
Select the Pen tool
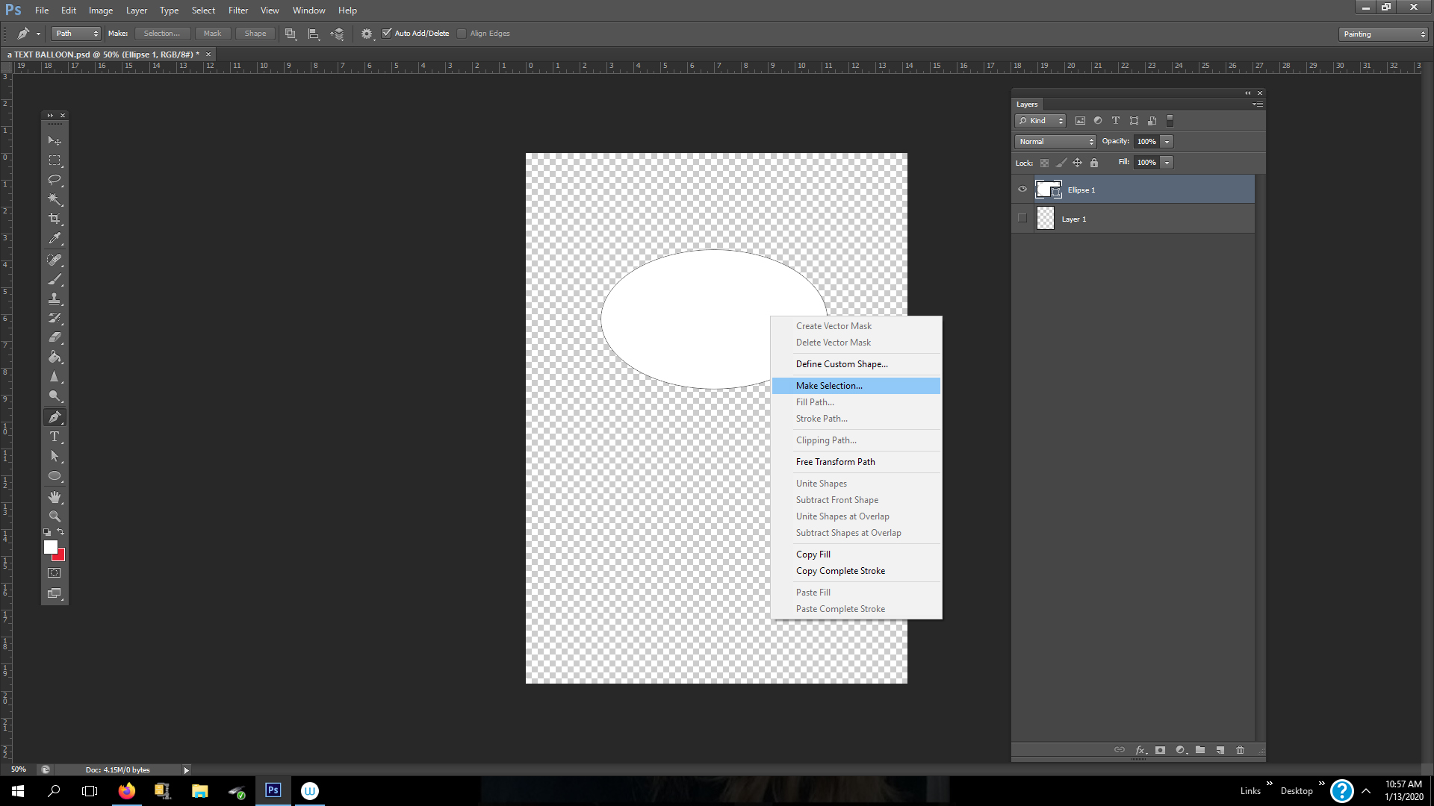click(x=55, y=416)
